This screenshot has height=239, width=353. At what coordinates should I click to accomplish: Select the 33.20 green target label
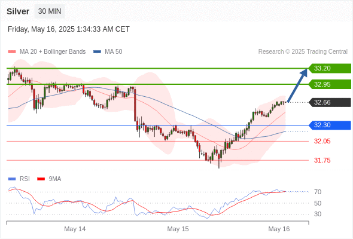(329, 68)
